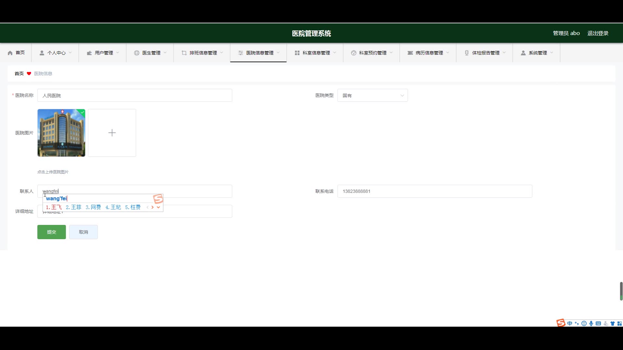Click the punctuation mode icon on IME toolbar
The width and height of the screenshot is (623, 350).
coord(577,323)
